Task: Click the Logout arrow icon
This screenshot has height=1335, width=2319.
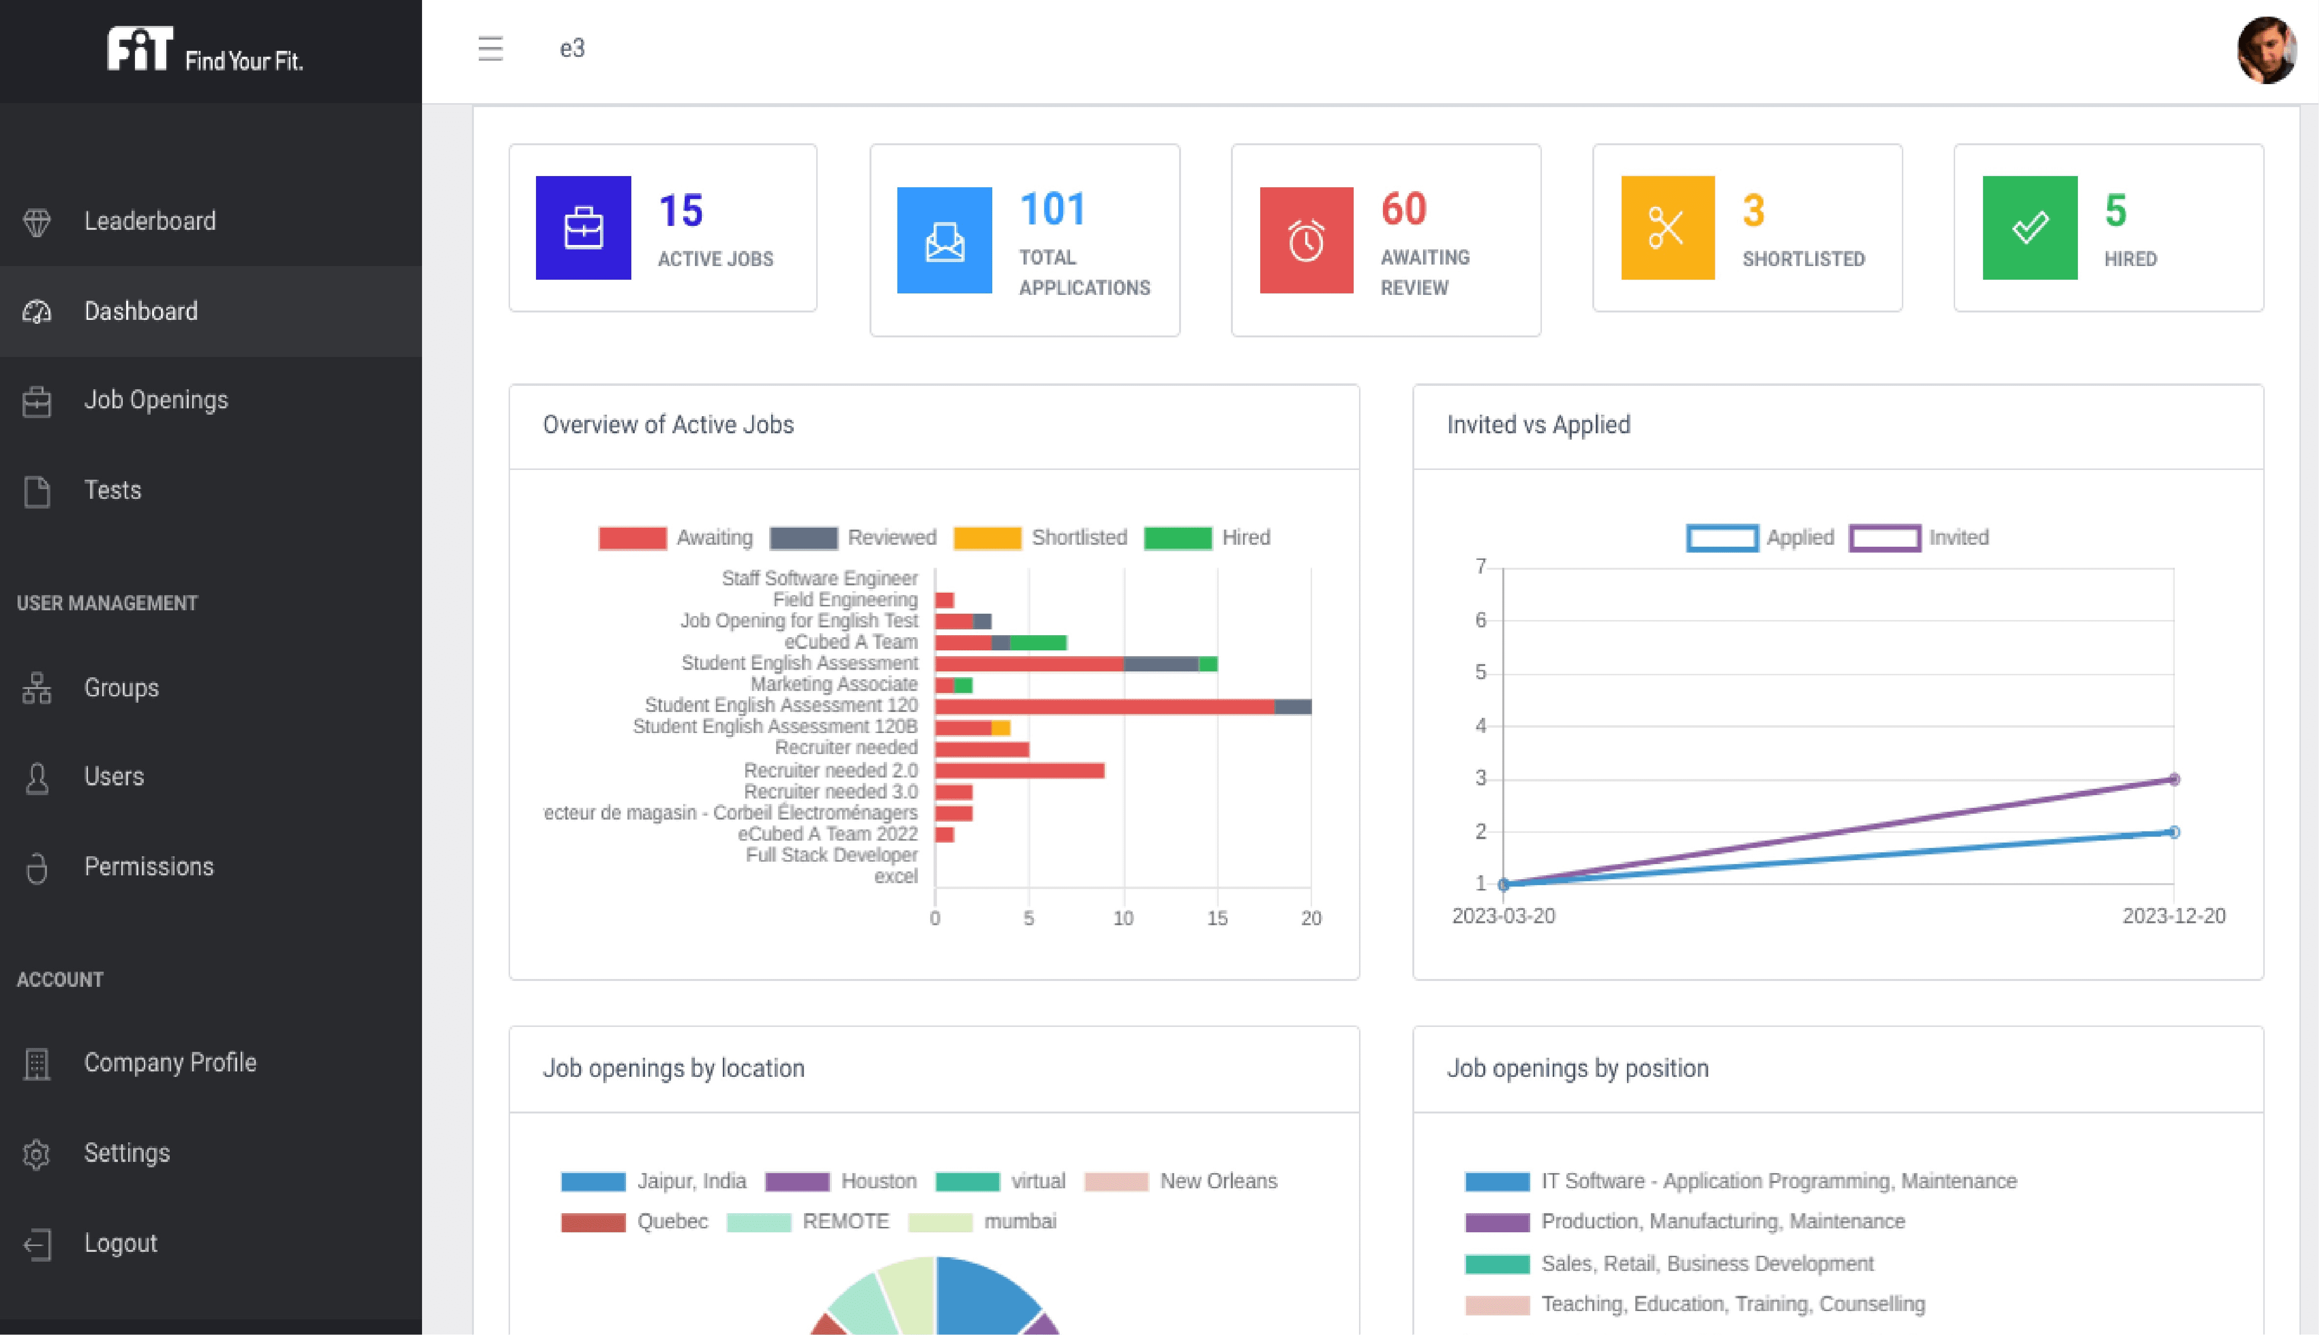Action: click(37, 1244)
